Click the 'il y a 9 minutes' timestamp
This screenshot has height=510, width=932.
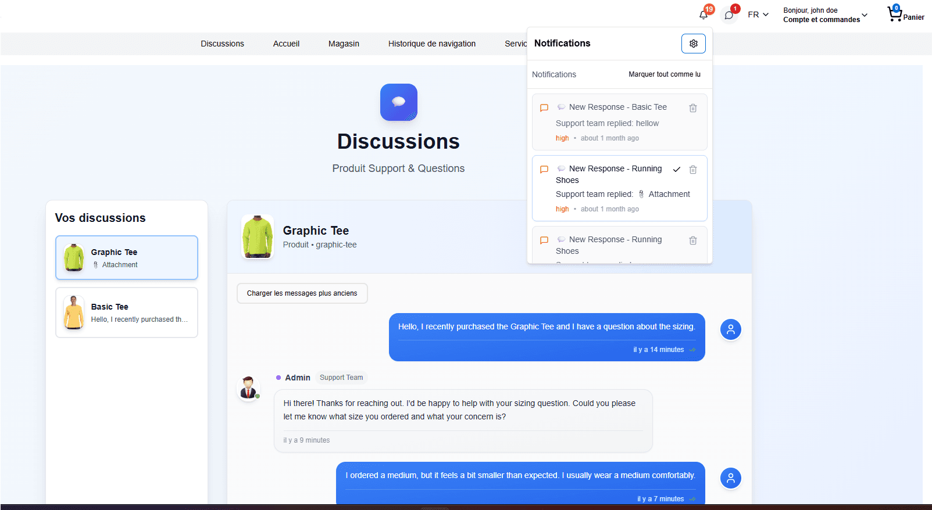(306, 440)
